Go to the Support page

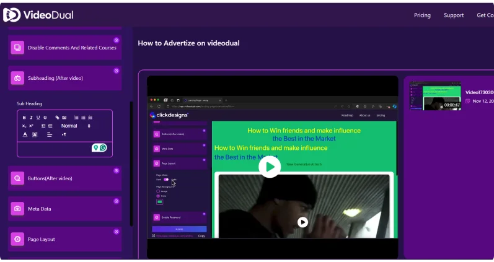tap(453, 15)
